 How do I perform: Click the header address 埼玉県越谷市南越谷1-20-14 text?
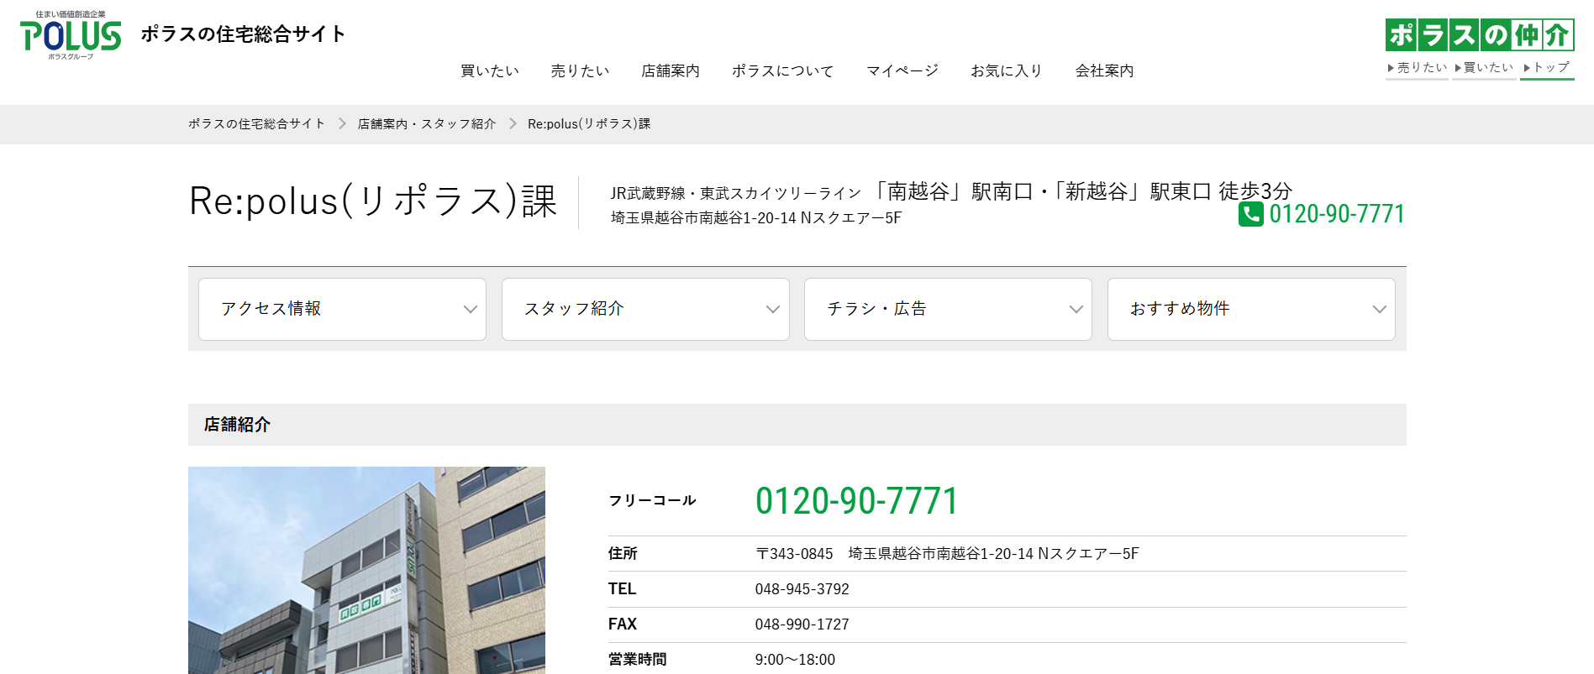(756, 218)
